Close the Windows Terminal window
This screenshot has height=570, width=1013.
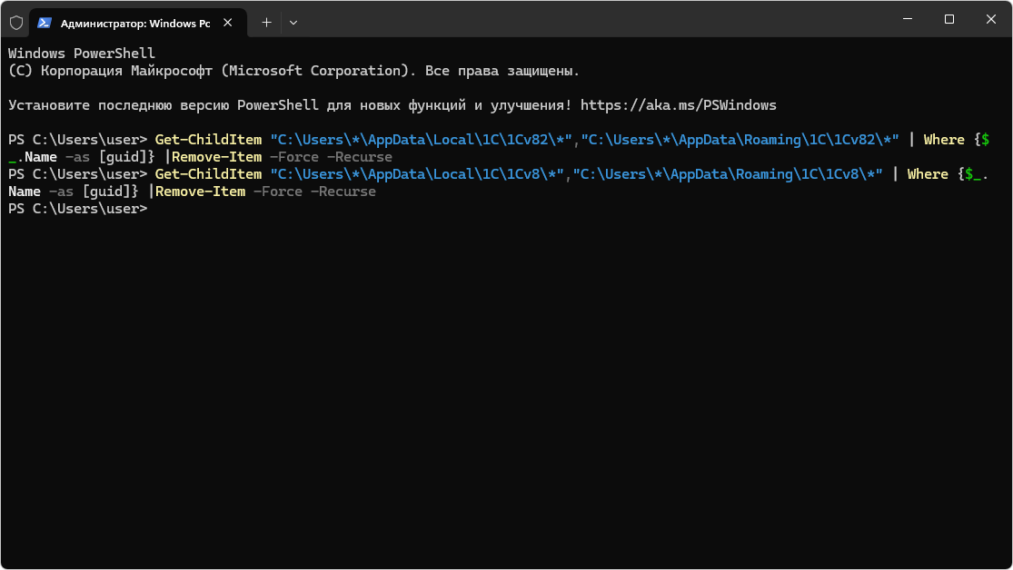coord(991,19)
